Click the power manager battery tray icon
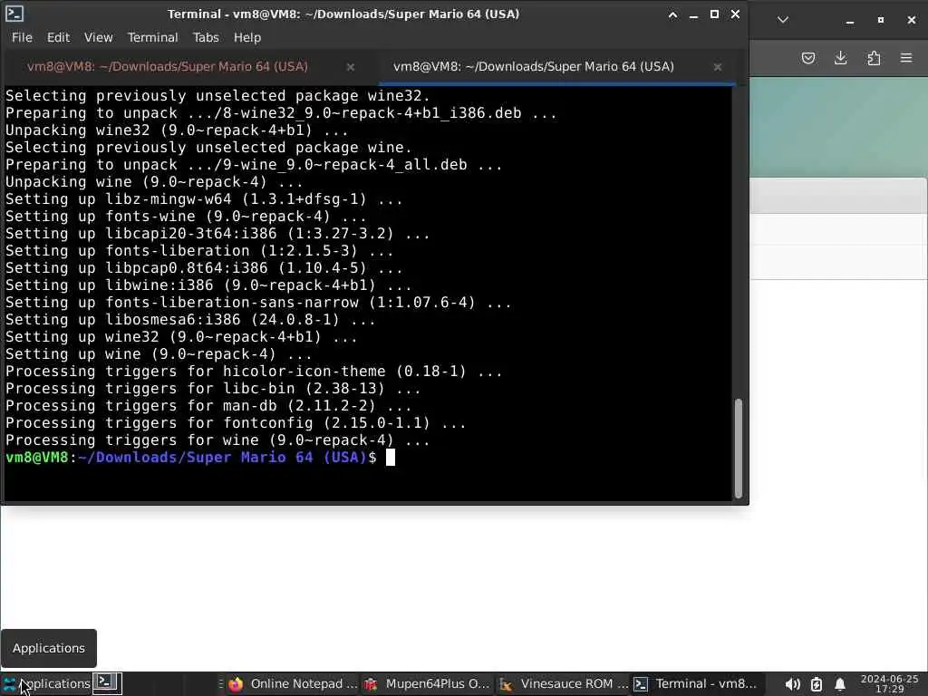 coord(817,685)
